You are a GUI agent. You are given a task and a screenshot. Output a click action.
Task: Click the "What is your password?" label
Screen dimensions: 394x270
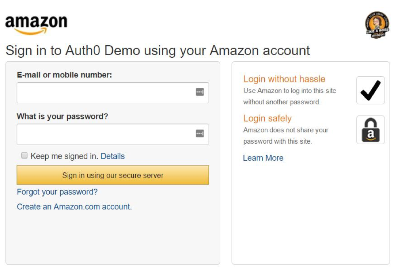coord(62,116)
